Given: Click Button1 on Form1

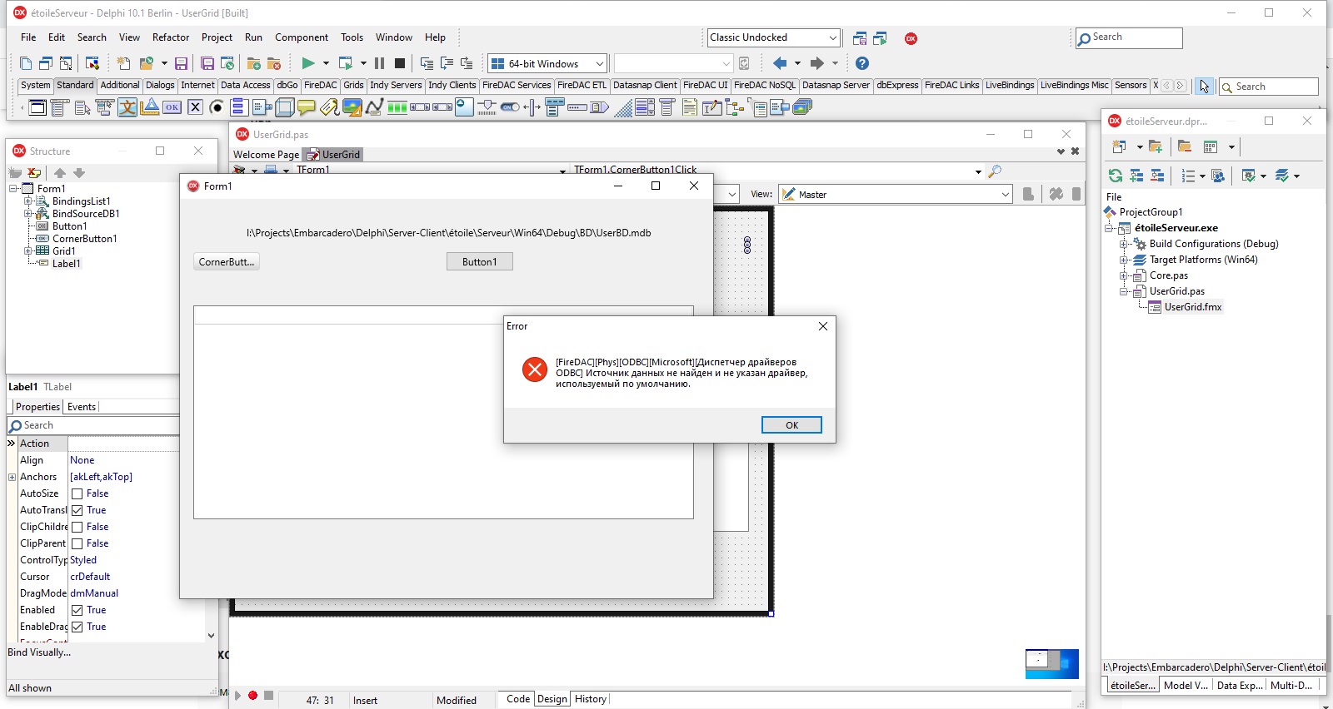Looking at the screenshot, I should click(480, 262).
